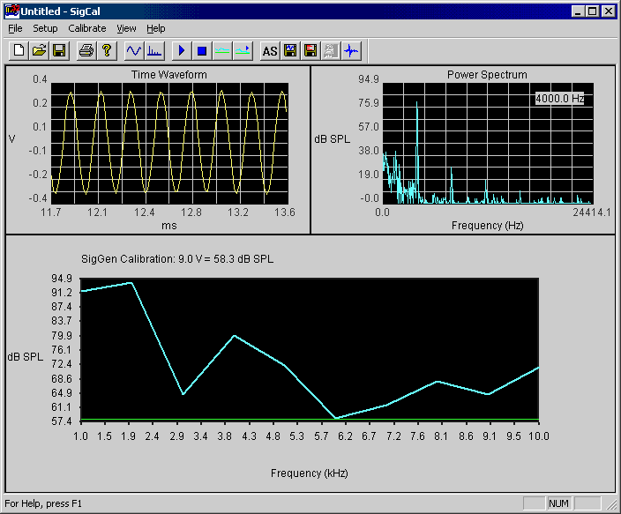The image size is (621, 514).
Task: Click the 'Frequency (Hz)' axis label
Action: (x=488, y=226)
